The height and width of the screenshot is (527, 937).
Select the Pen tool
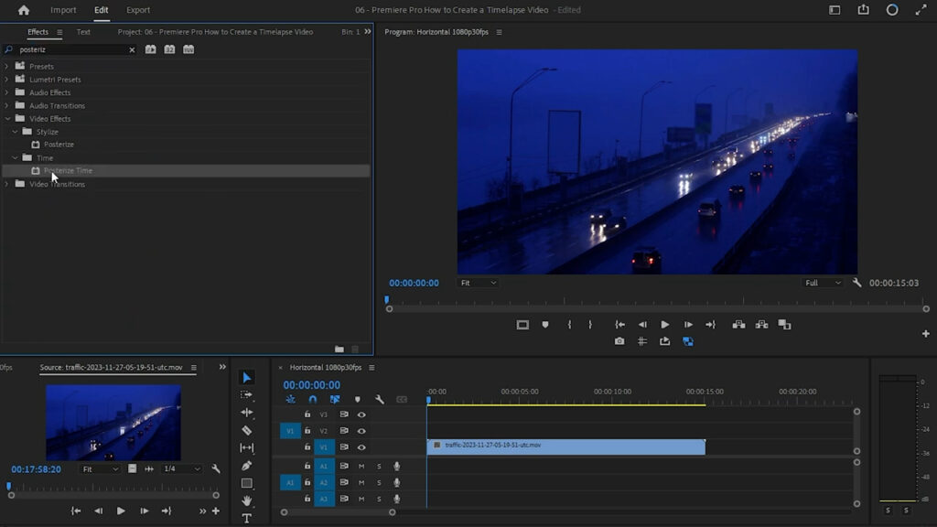coord(246,466)
